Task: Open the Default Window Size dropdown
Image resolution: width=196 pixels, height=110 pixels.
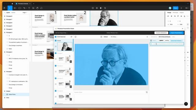Action: (x=113, y=33)
